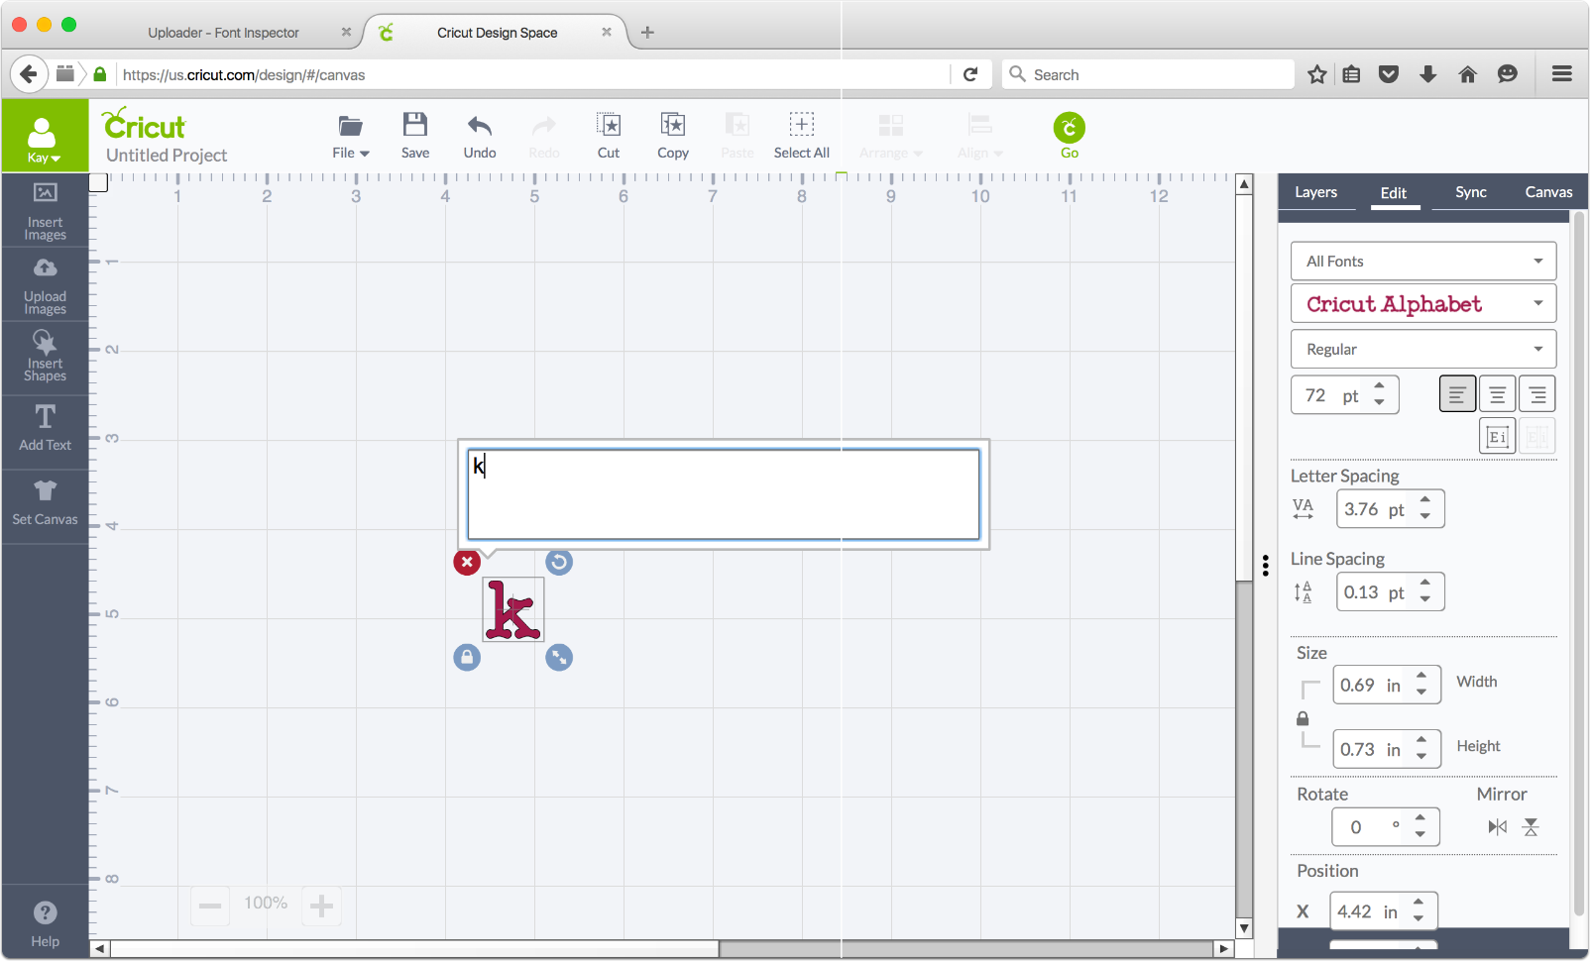This screenshot has height=961, width=1590.
Task: Expand the Regular font style dropdown
Action: pos(1423,349)
